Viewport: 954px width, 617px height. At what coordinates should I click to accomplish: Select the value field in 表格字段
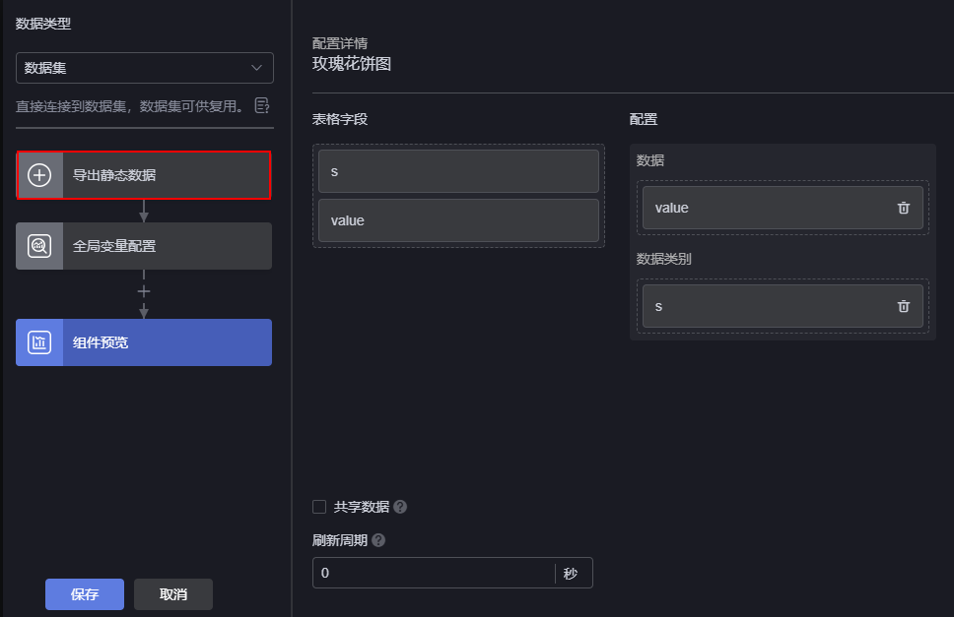(x=458, y=220)
